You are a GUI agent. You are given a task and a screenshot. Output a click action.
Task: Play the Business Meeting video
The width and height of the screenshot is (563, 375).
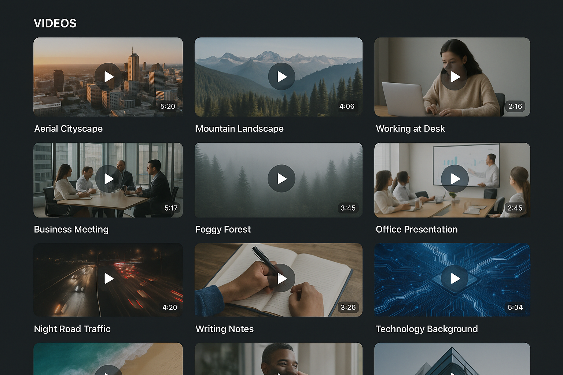108,179
